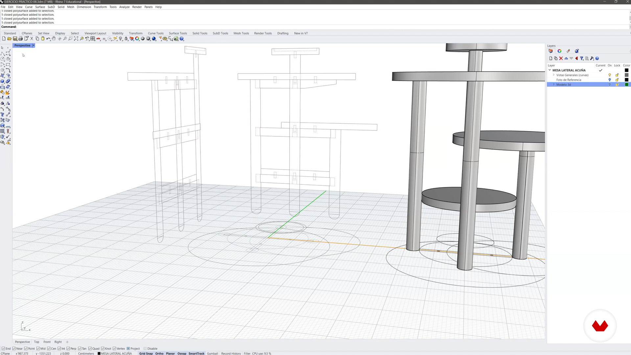Click the Help question mark in Standard toolbar

[181, 39]
